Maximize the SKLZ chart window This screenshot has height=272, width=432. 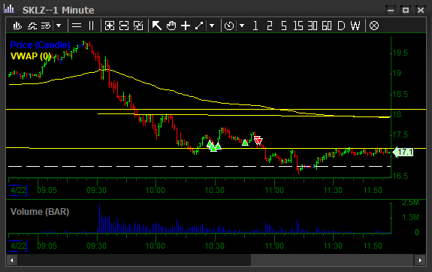[x=405, y=11]
